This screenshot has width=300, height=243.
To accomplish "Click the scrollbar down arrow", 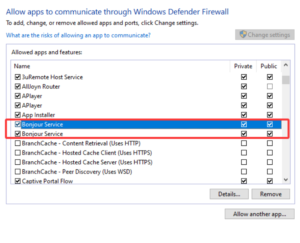I will tap(285, 180).
